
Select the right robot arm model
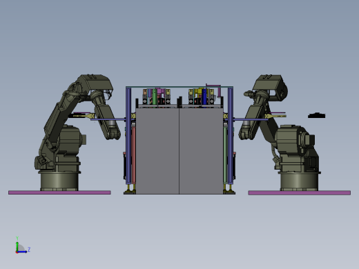tap(280, 132)
